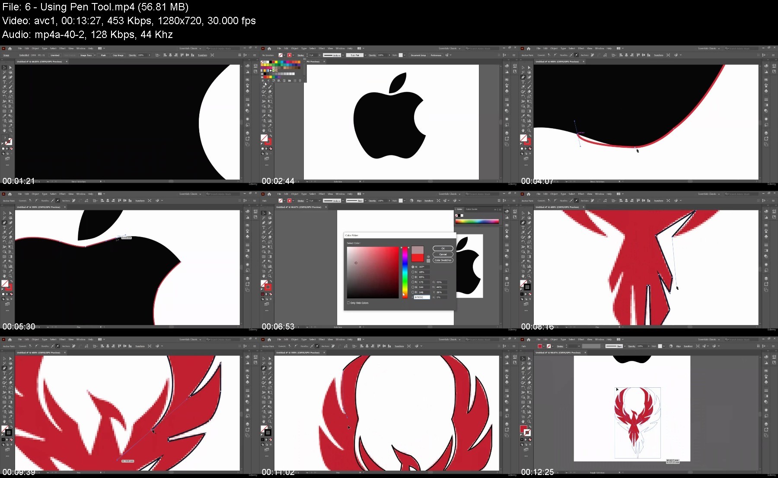Image resolution: width=778 pixels, height=478 pixels.
Task: Click the Crop Image button in 00:01:21 frame
Action: 118,55
